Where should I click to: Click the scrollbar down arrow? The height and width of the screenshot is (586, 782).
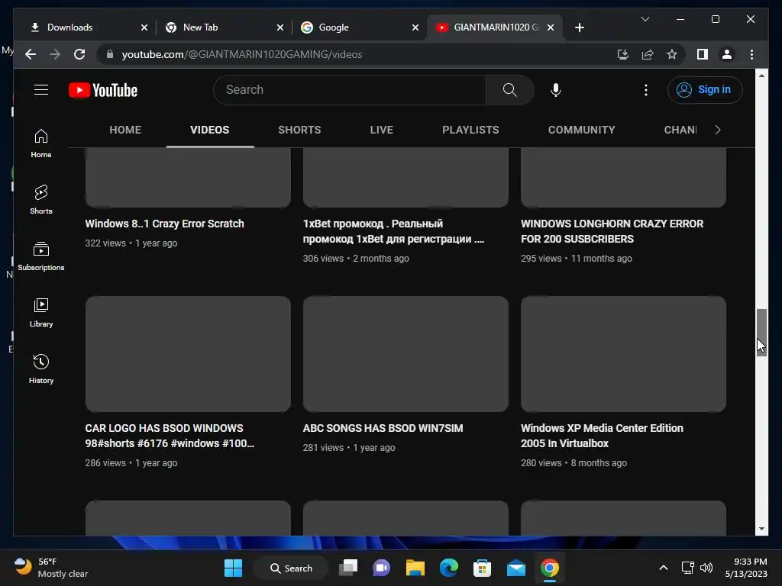pyautogui.click(x=761, y=529)
